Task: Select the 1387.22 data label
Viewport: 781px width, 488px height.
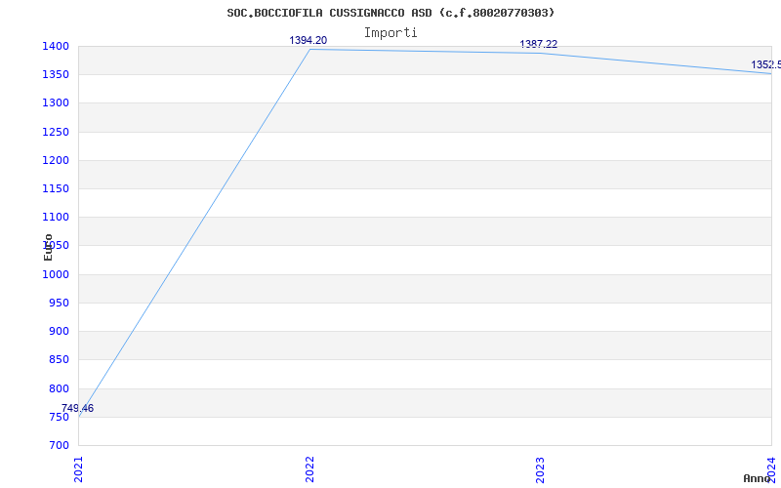Action: (539, 44)
